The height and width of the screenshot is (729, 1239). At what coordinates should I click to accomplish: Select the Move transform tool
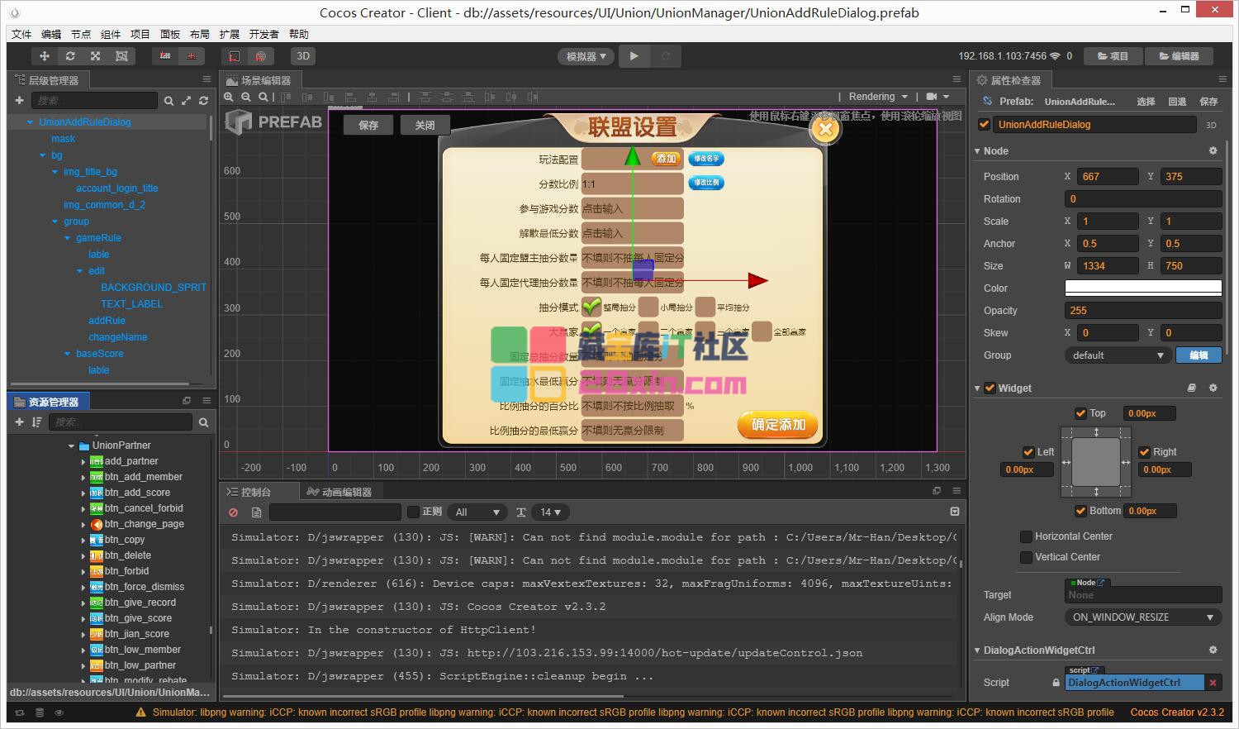[x=45, y=56]
